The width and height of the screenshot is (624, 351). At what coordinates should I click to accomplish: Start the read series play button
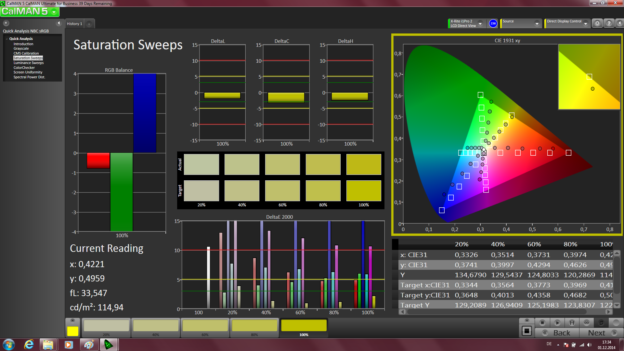tap(557, 323)
